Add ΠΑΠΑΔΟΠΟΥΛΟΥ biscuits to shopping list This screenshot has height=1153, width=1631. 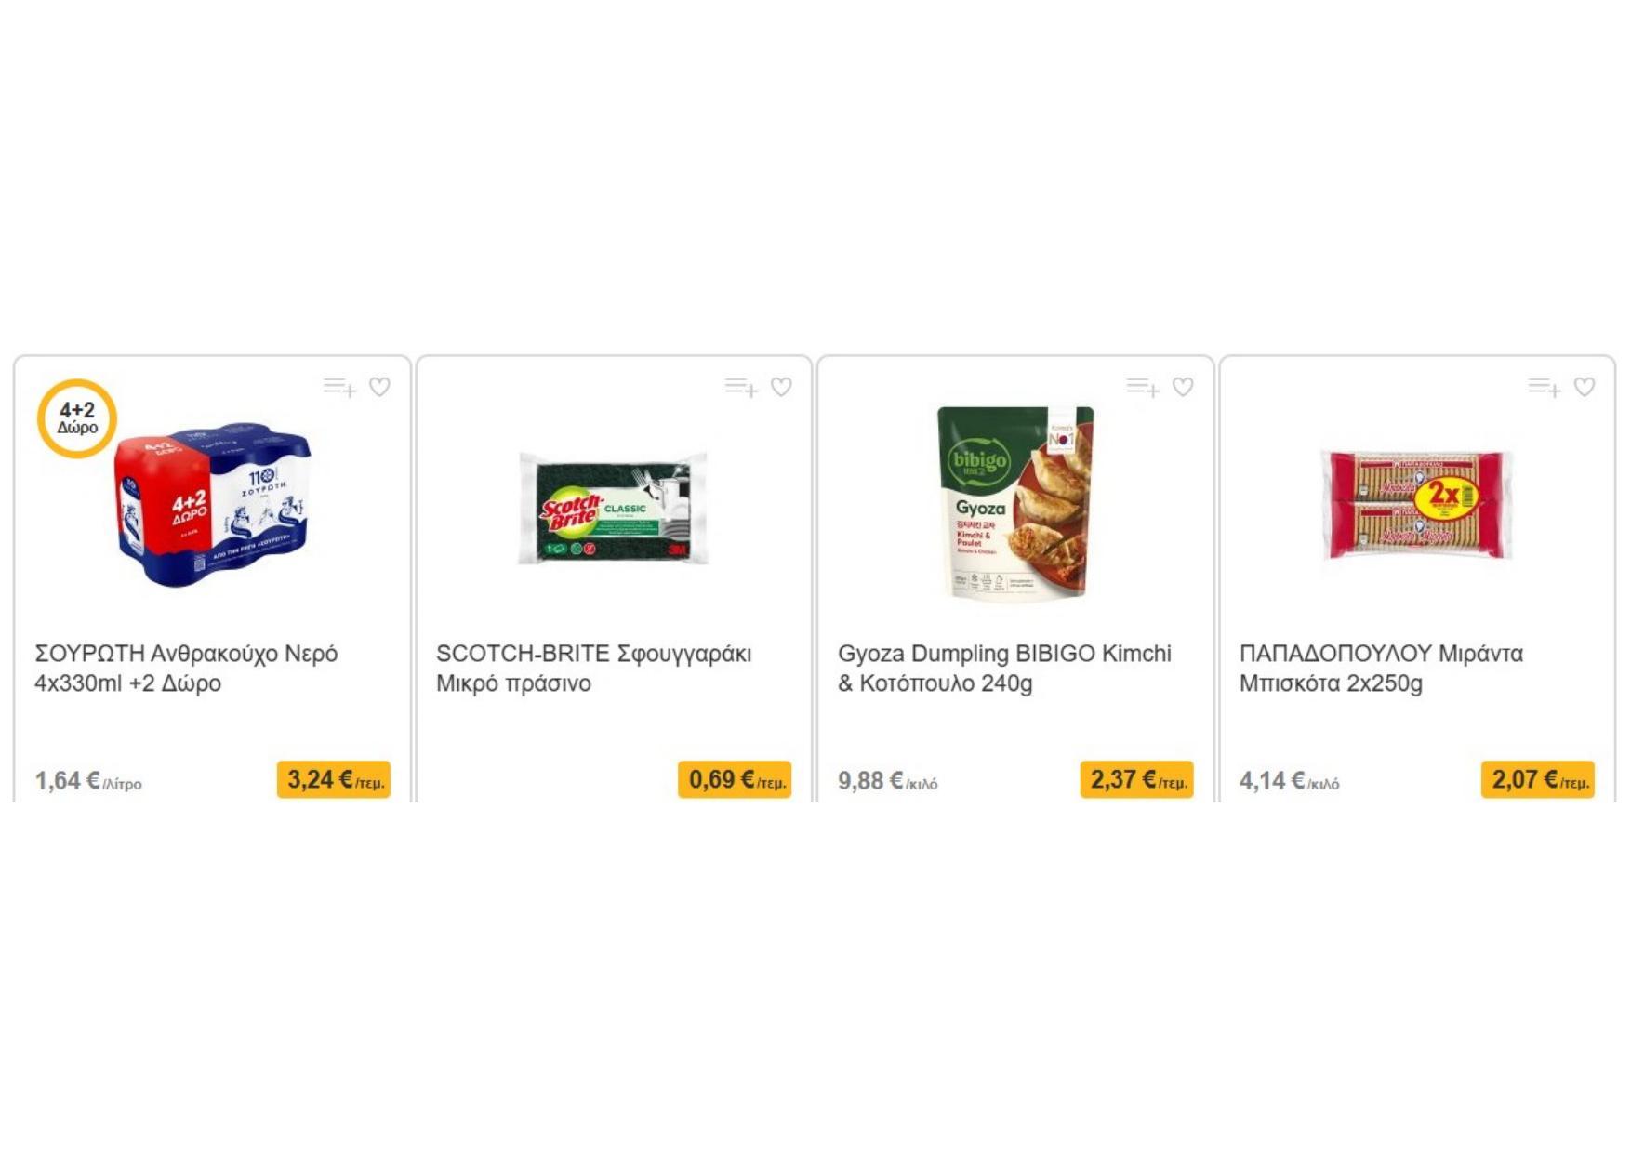[1545, 387]
